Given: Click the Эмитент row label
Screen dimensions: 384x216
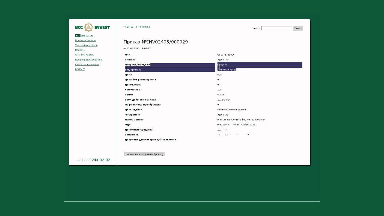Looking at the screenshot, I should 130,60.
